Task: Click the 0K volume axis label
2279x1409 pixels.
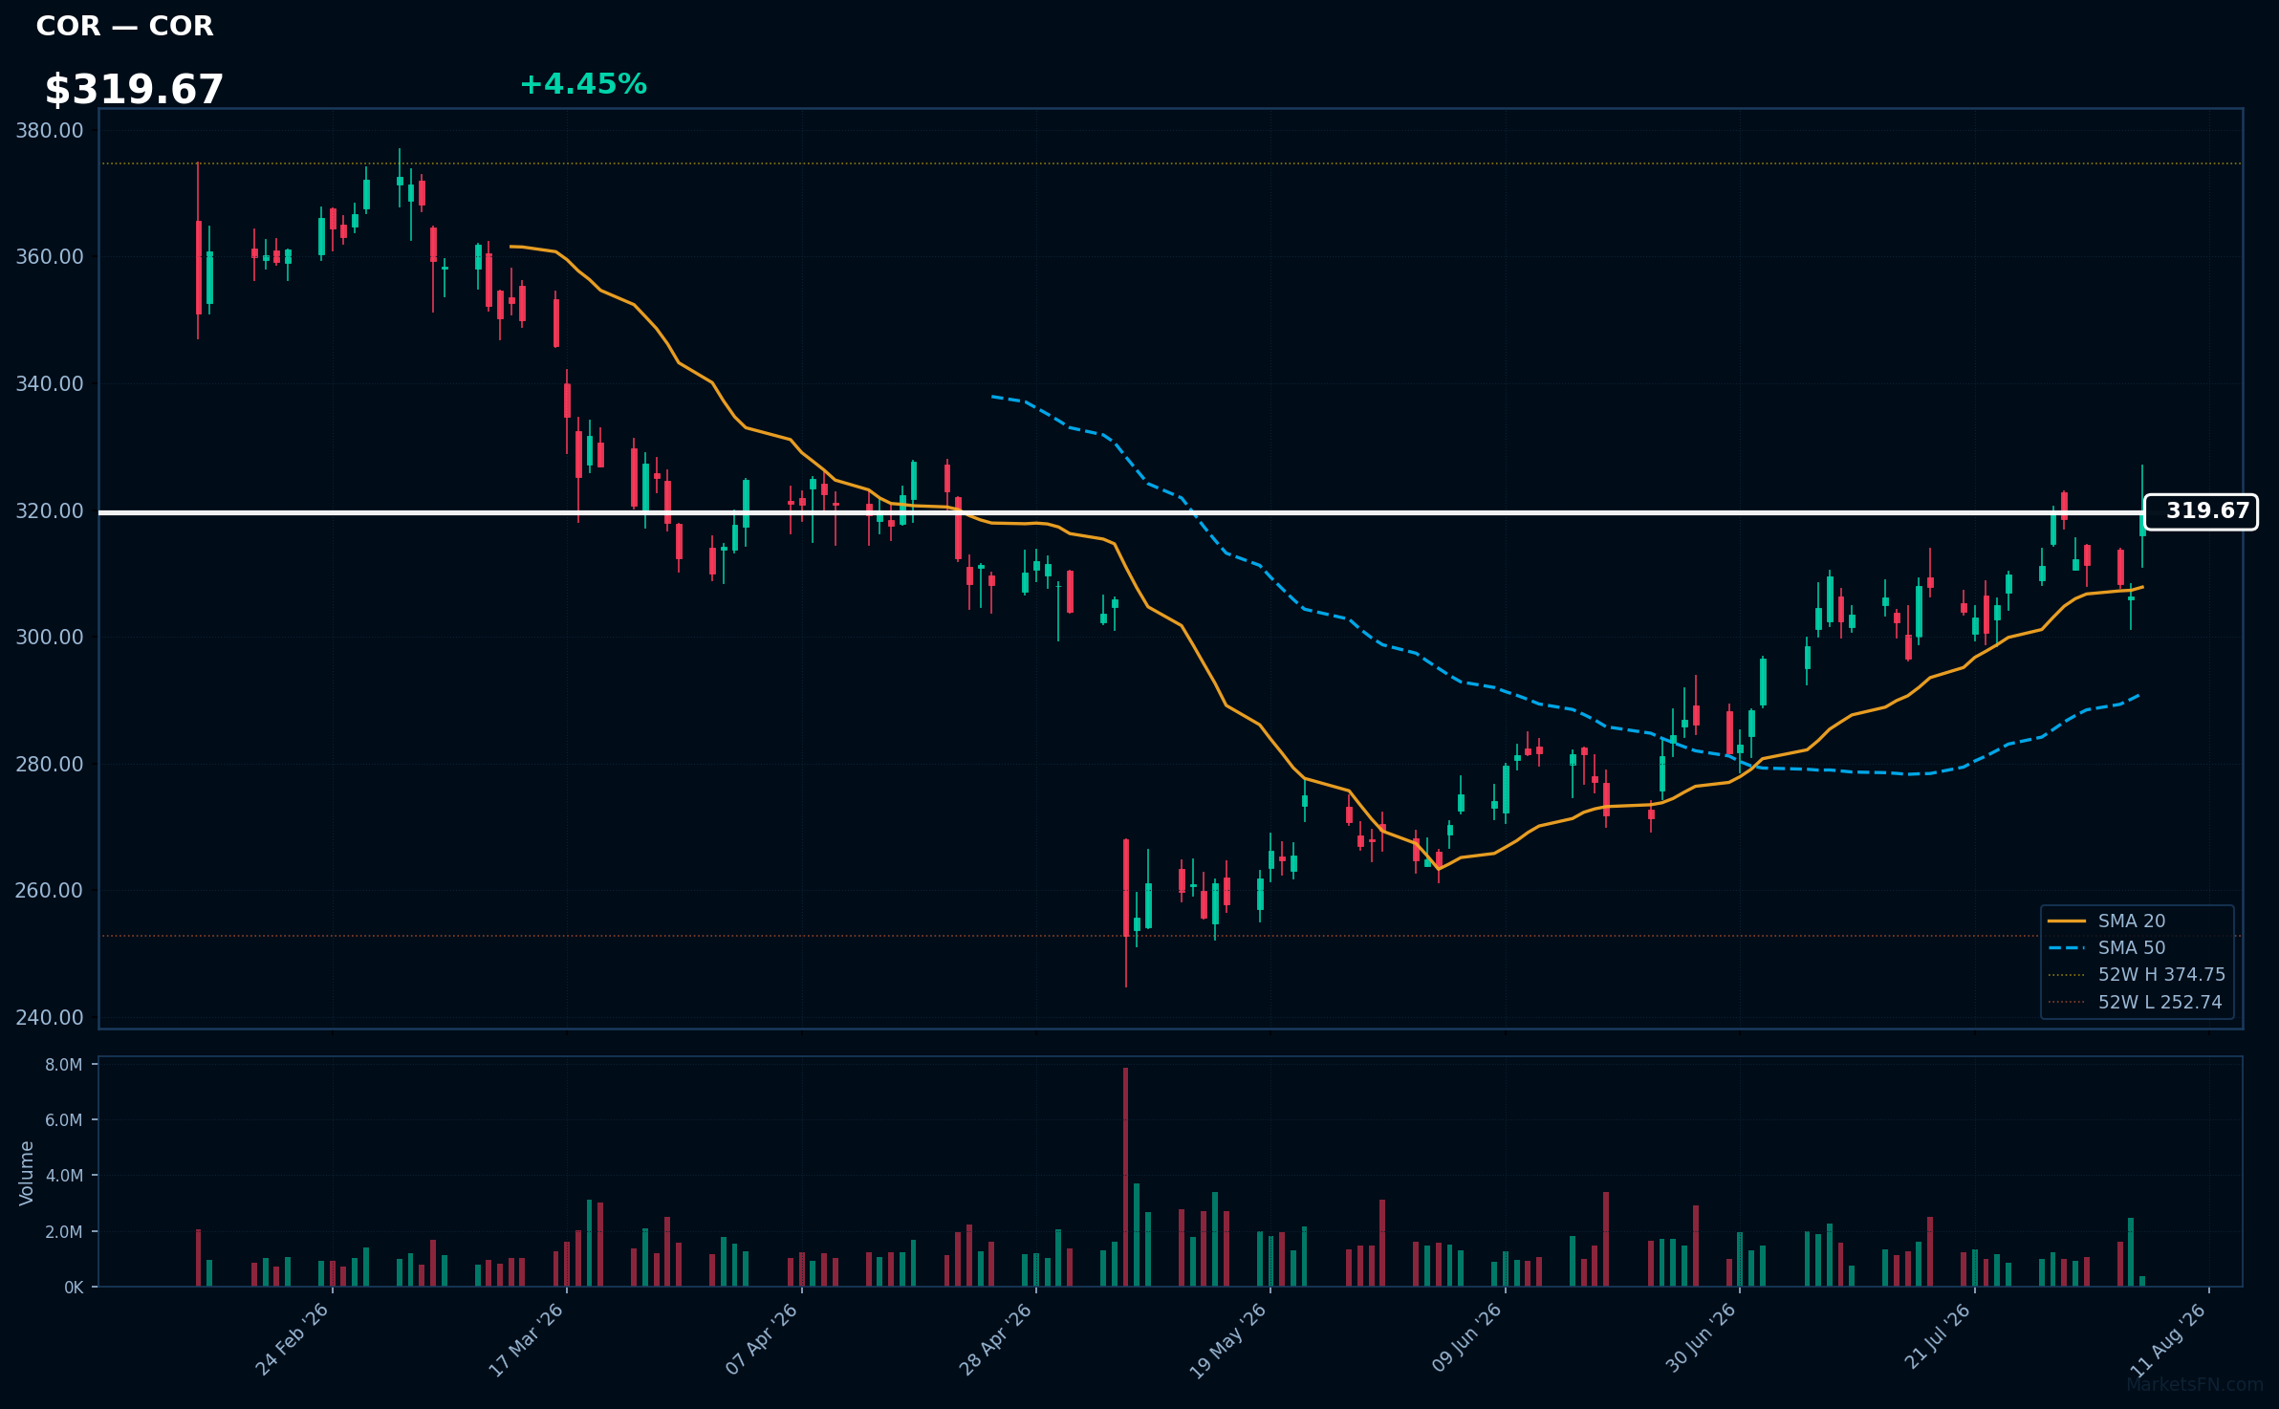Action: (x=74, y=1287)
